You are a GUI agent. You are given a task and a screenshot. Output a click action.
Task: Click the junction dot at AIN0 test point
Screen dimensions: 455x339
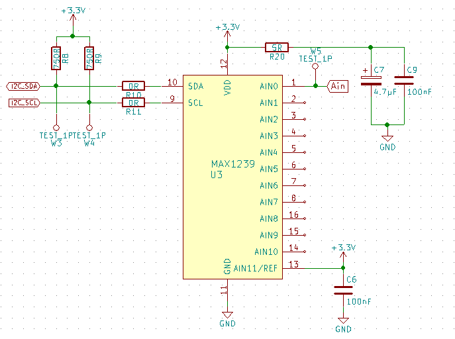point(315,86)
